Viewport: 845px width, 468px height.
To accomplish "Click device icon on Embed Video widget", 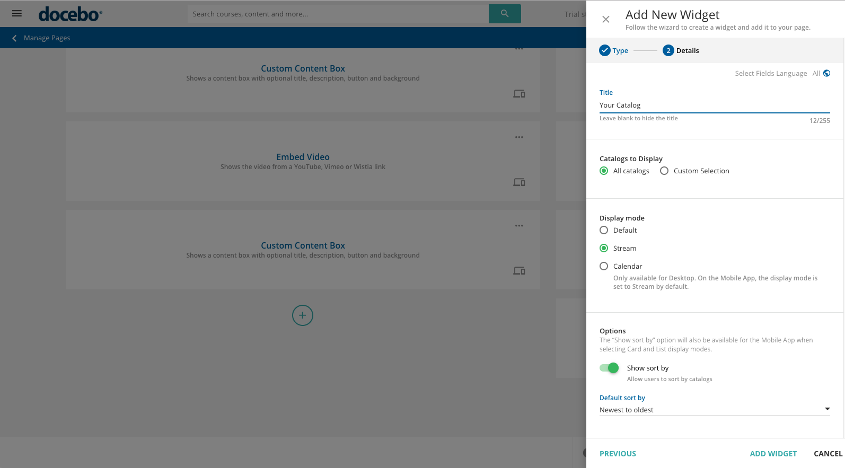I will tap(518, 182).
